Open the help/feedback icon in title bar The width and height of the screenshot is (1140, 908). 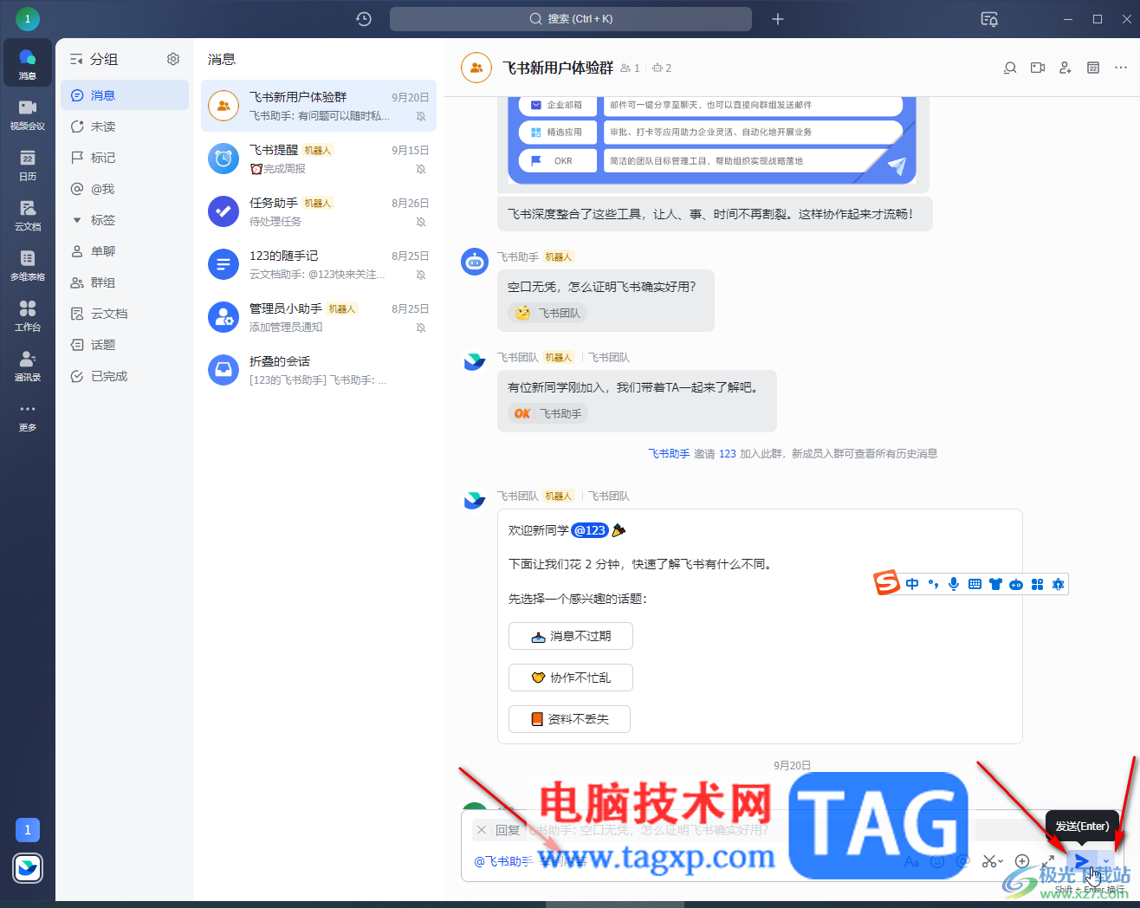click(x=989, y=19)
